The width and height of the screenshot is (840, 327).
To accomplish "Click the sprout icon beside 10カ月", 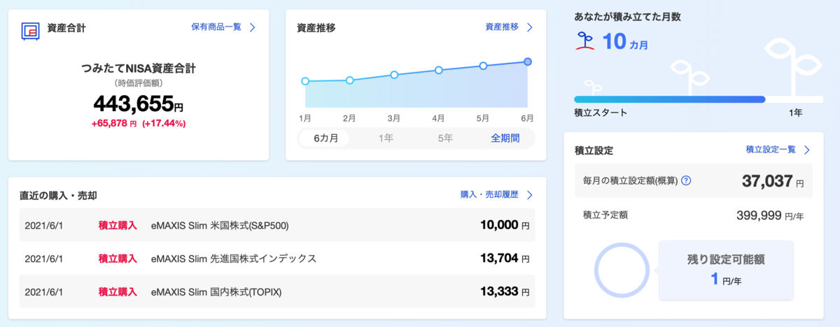I will 585,43.
